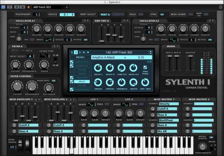Open the Oscillator A1 wave selector
This screenshot has height=156, width=224.
pos(49,40)
